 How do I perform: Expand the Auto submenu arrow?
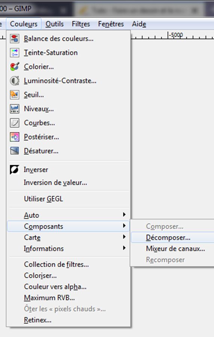[x=124, y=215]
